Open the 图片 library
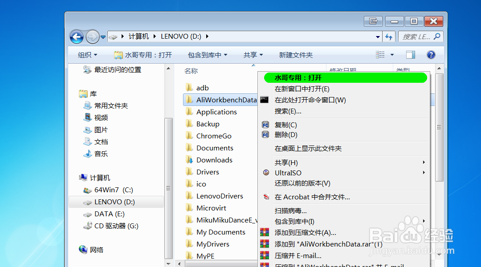This screenshot has width=481, height=267. point(96,129)
